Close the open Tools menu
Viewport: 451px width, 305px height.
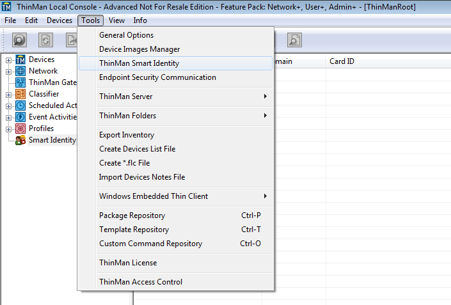(90, 20)
